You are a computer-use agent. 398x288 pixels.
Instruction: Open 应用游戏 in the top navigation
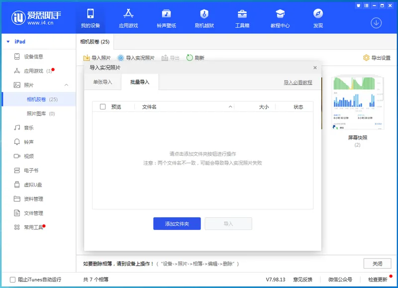tap(128, 18)
